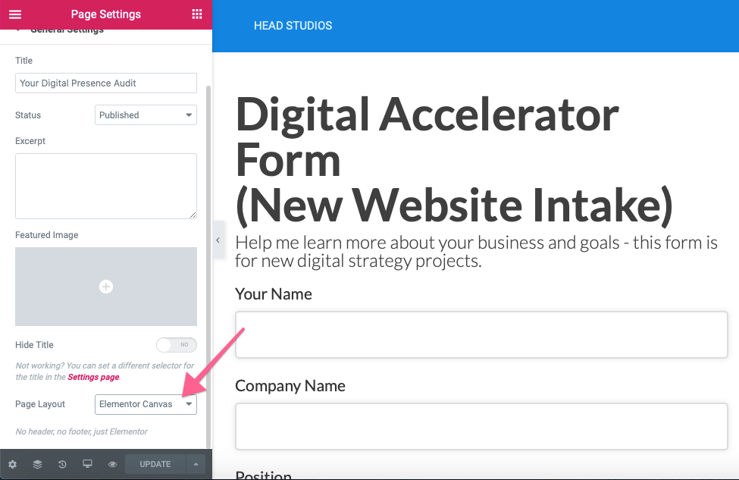Add a featured image with plus icon
This screenshot has height=480, width=739.
pos(106,287)
